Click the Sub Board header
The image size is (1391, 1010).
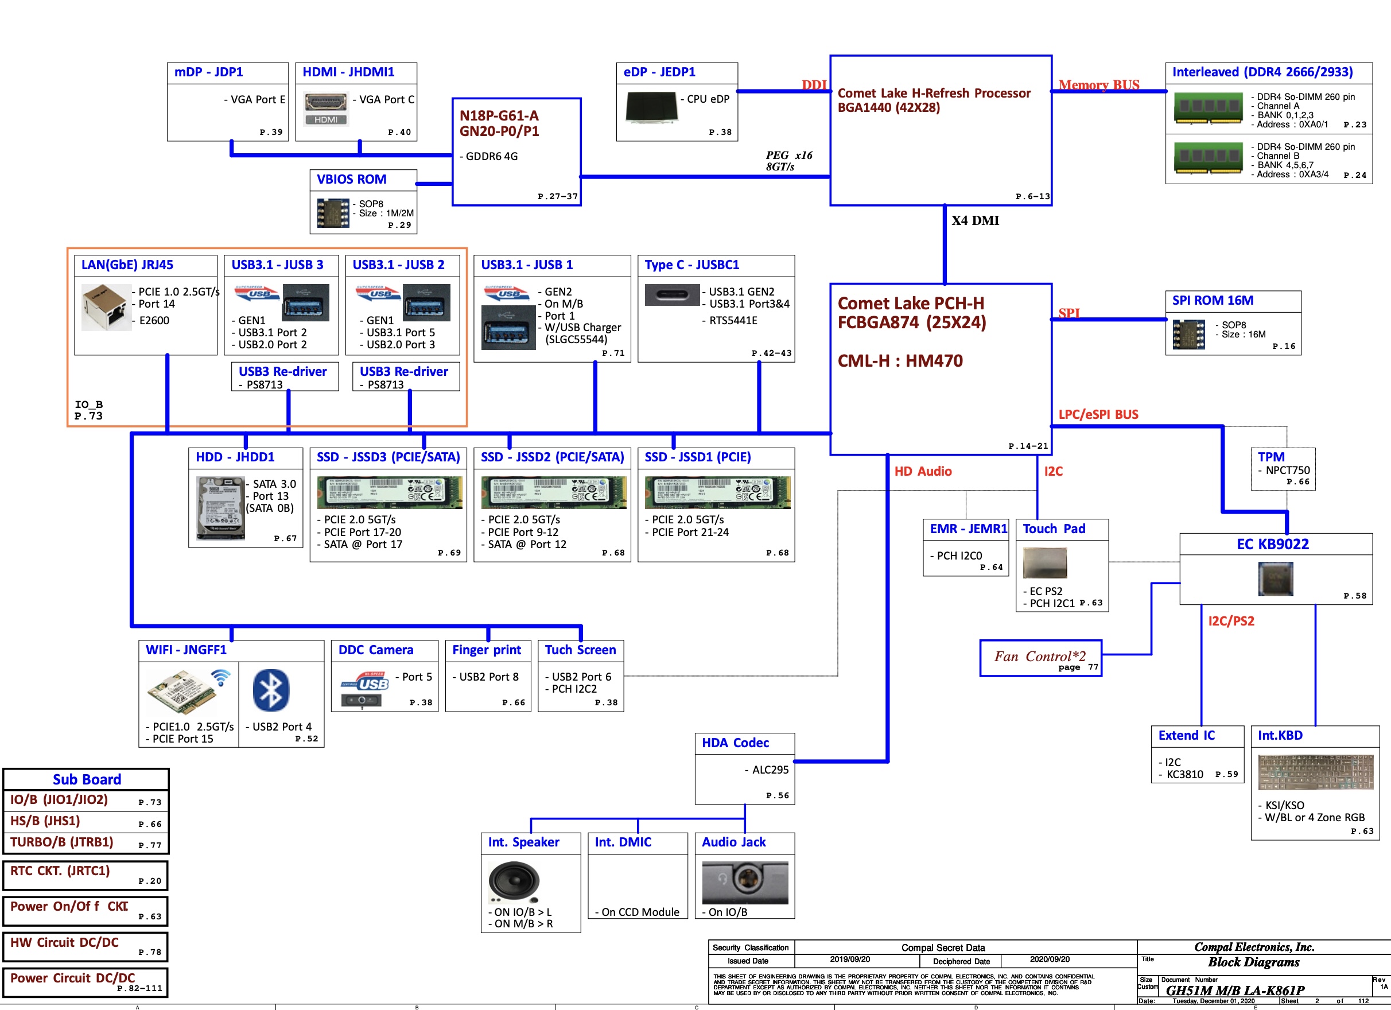click(x=87, y=779)
